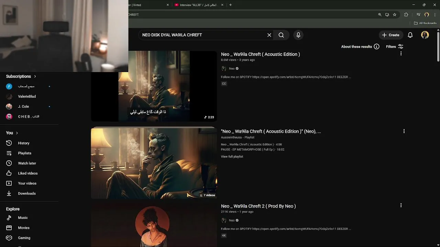Viewport: 440px width, 247px height.
Task: Click the 4K badge under third result
Action: 224,236
